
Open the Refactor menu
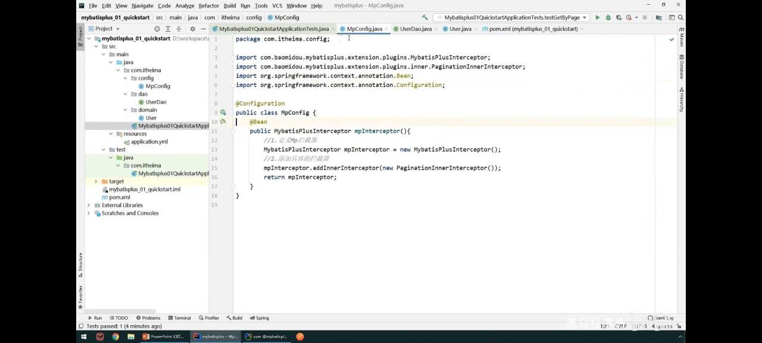click(209, 5)
